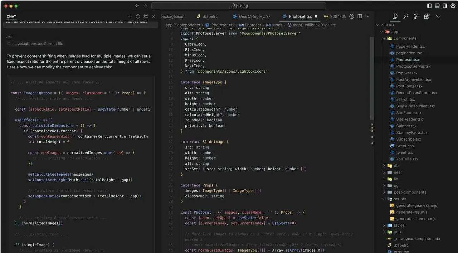
Task: Start a new chat with plus icon
Action: pyautogui.click(x=130, y=16)
